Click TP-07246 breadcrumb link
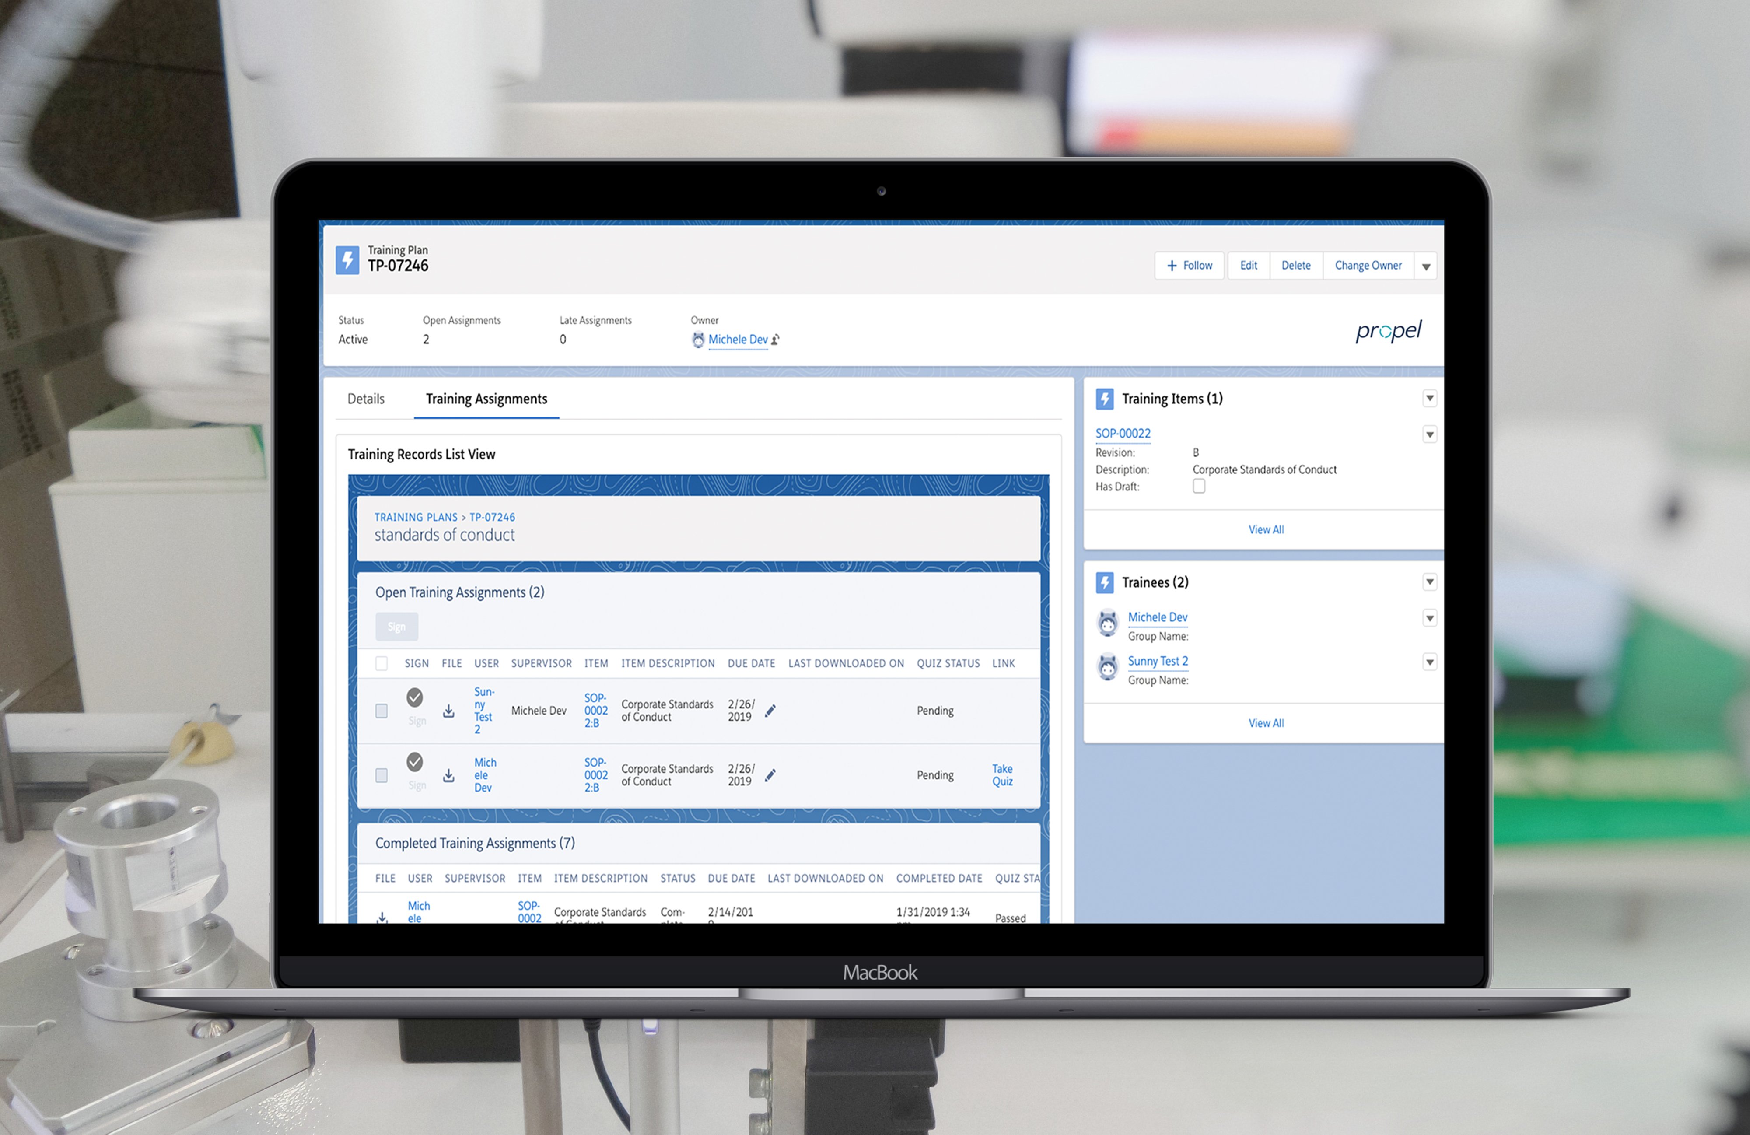Screen dimensions: 1750x1135 [492, 517]
